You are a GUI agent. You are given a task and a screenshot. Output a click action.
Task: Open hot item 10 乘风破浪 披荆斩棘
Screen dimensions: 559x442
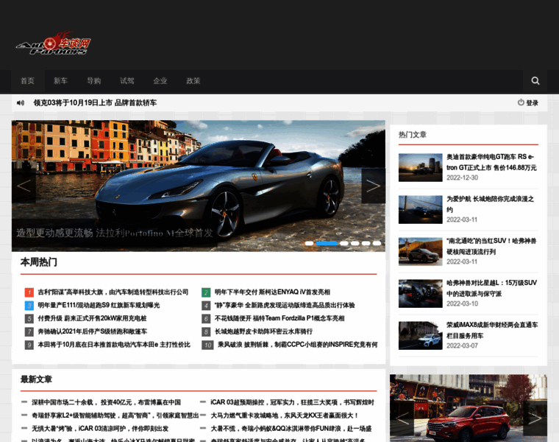click(x=298, y=345)
